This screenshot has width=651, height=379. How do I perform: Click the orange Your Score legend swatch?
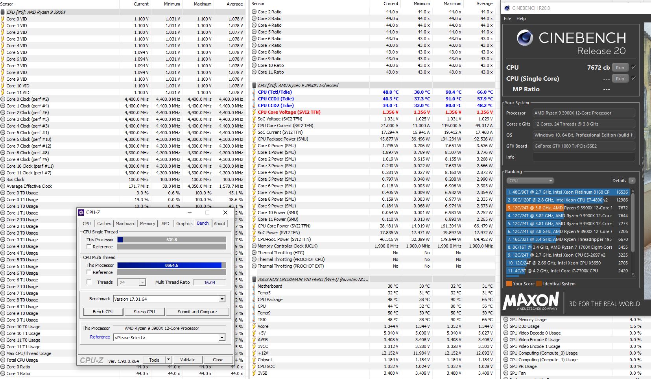point(509,284)
